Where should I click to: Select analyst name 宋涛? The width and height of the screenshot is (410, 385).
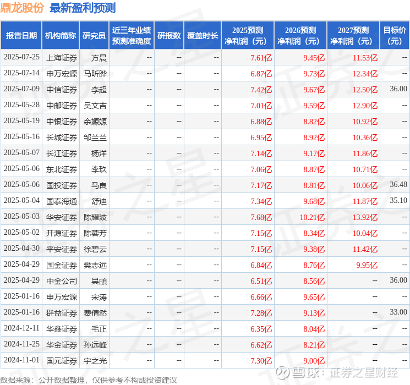(x=99, y=297)
